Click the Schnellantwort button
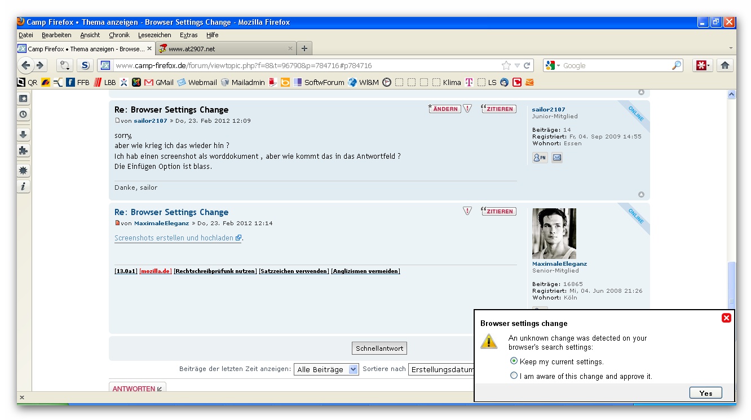Screen dimensions: 751x420 pos(379,348)
